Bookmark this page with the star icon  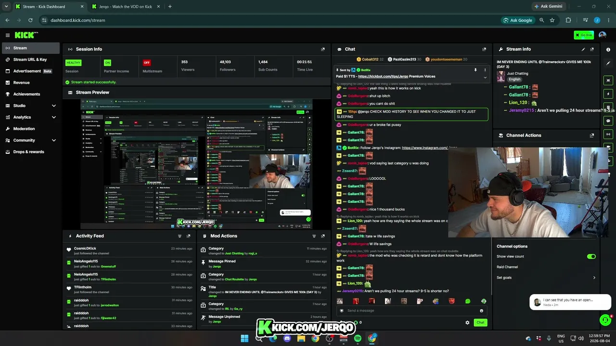tap(552, 20)
